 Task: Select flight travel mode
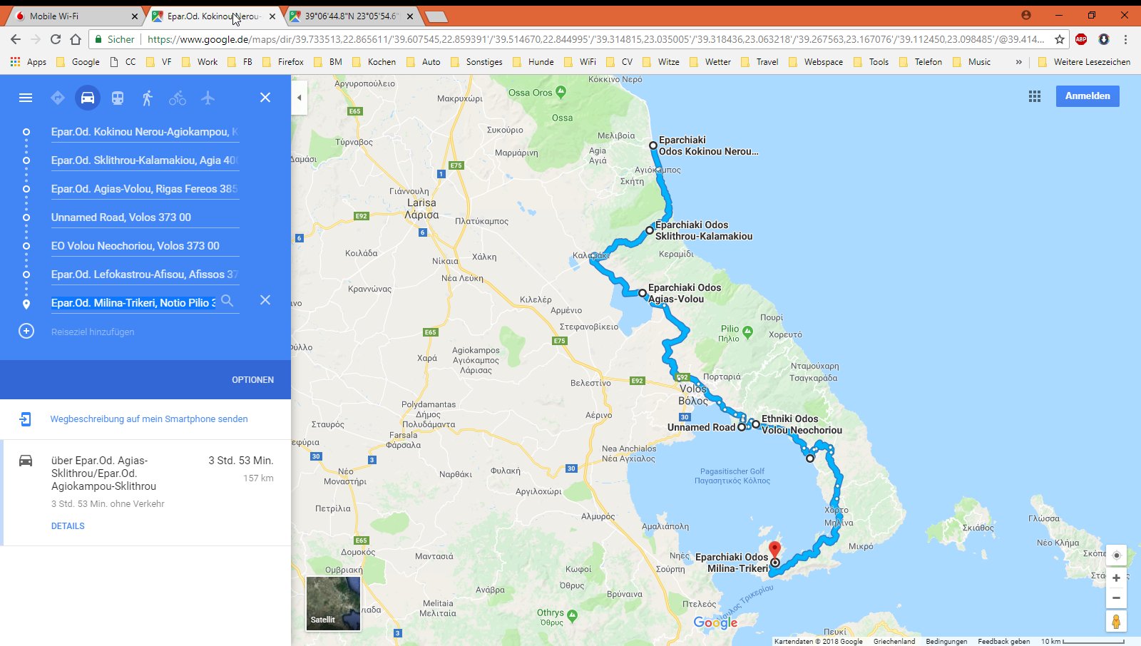click(x=208, y=98)
